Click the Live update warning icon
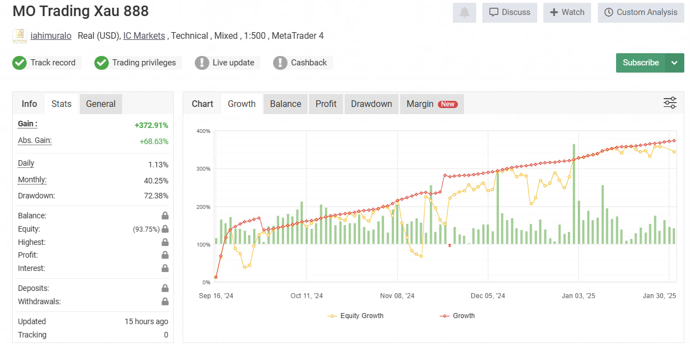The image size is (691, 348). (x=202, y=63)
